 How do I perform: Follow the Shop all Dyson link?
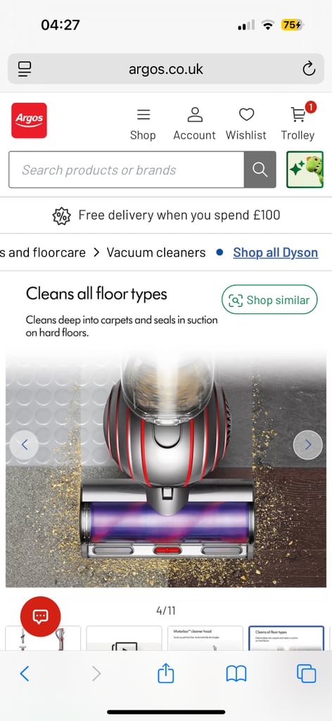click(276, 253)
